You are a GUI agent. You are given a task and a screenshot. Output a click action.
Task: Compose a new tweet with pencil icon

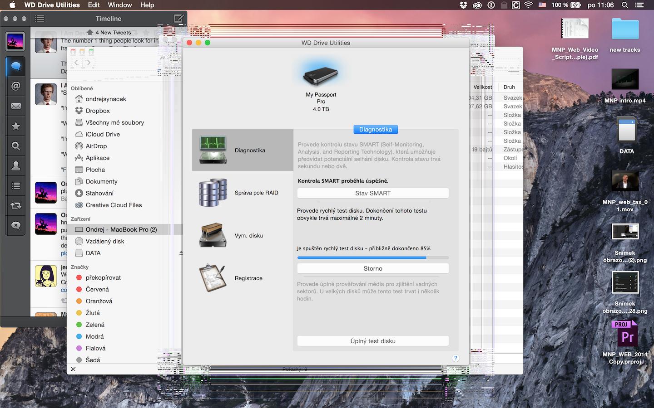click(x=179, y=19)
